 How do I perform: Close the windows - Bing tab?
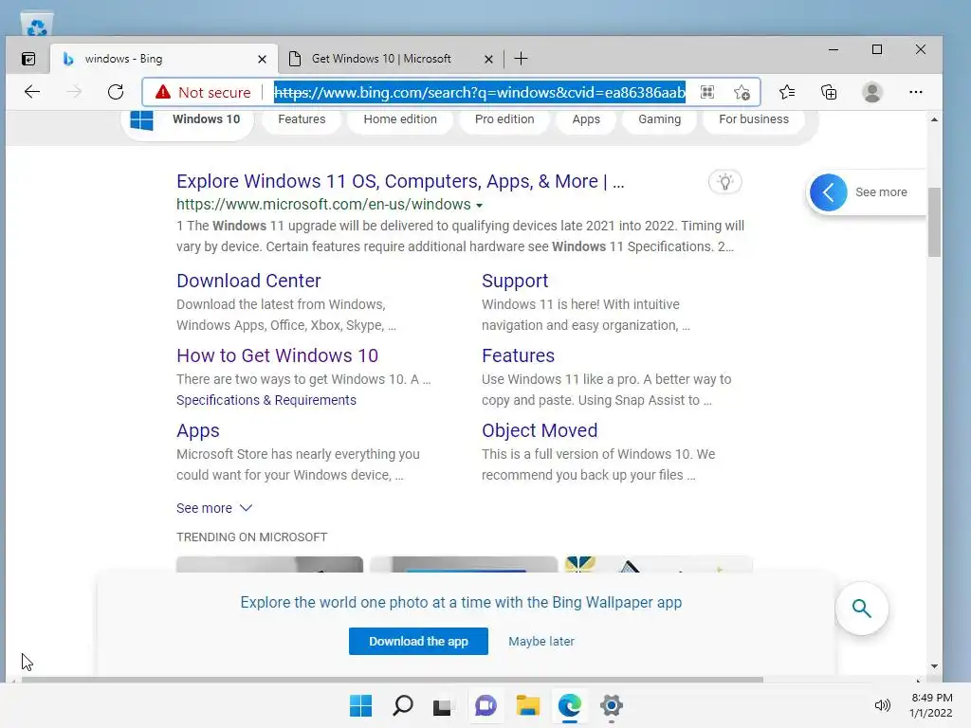[262, 60]
